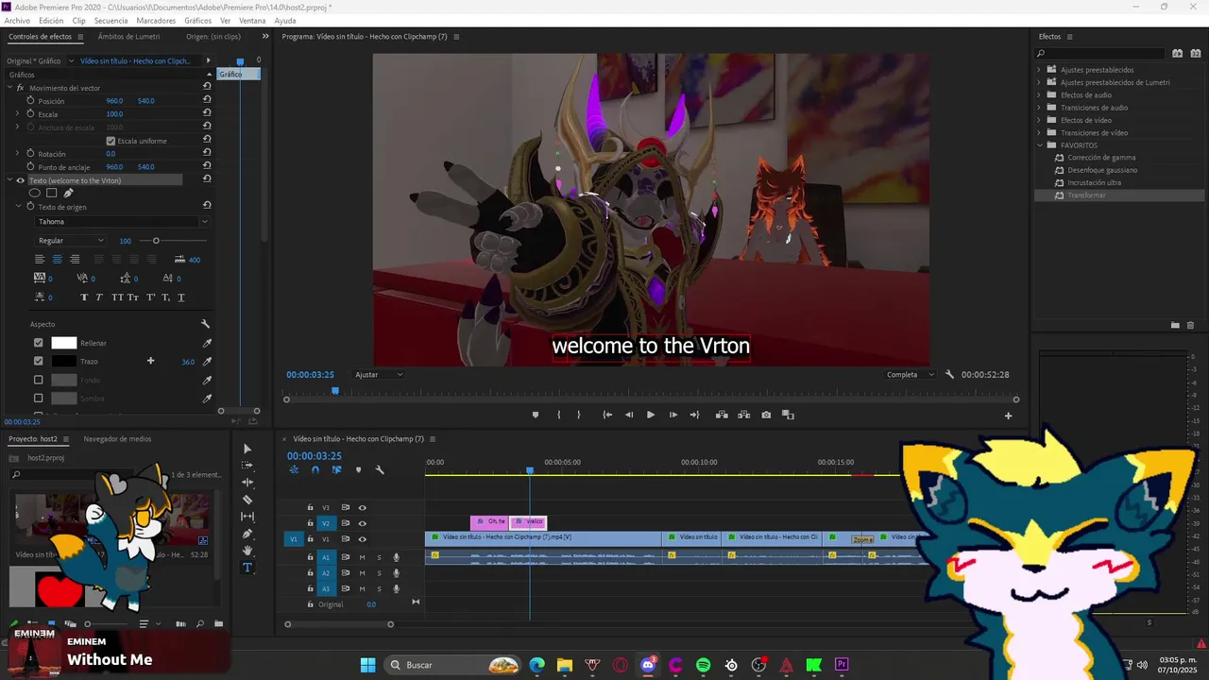This screenshot has height=680, width=1209.
Task: Open Tahoma font family dropdown
Action: click(x=122, y=222)
